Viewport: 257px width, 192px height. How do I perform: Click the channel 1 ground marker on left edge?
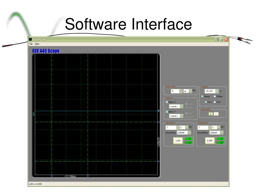pyautogui.click(x=34, y=114)
